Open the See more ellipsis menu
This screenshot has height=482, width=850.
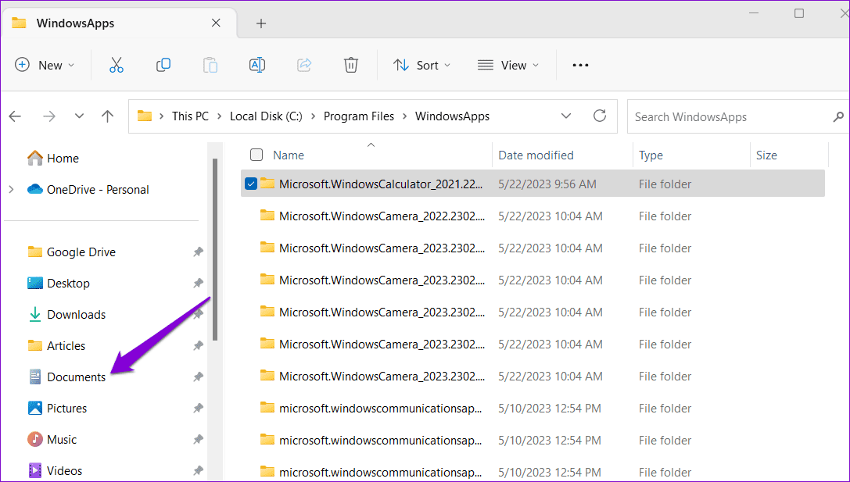point(580,65)
